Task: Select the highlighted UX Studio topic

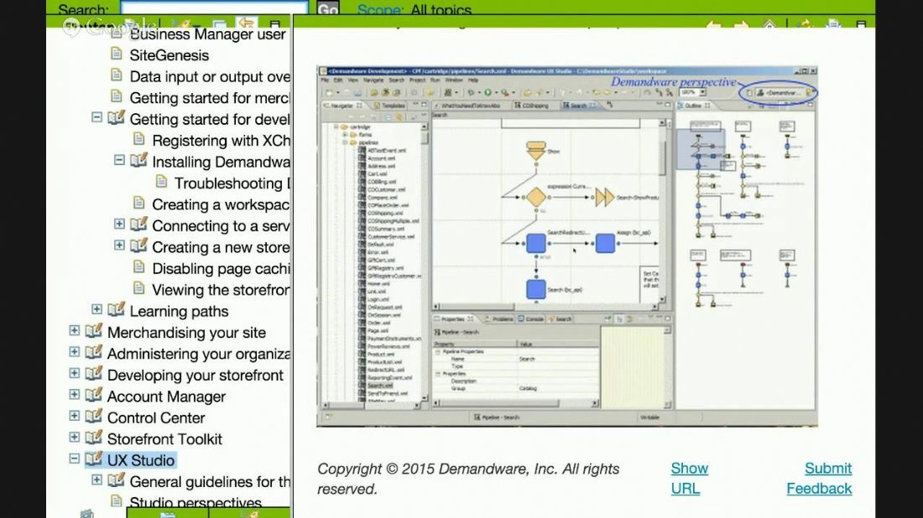Action: pyautogui.click(x=141, y=460)
